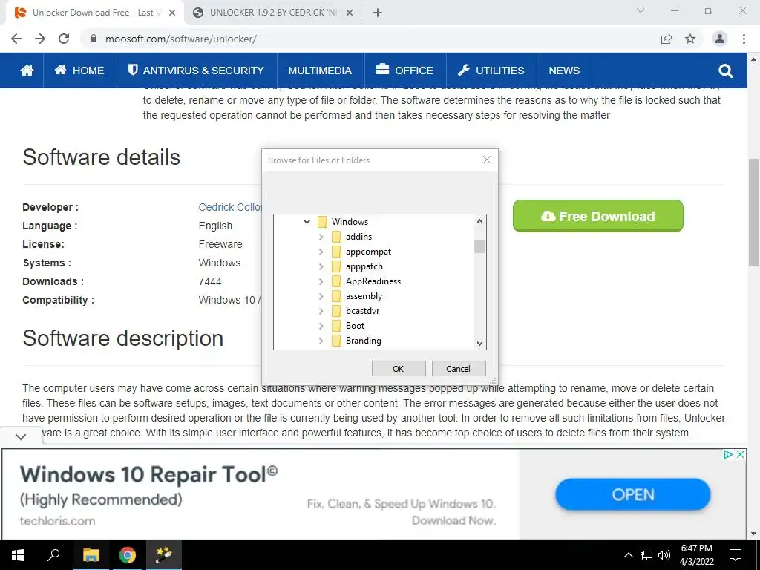The height and width of the screenshot is (570, 760).
Task: Confirm with OK in the browse dialog
Action: coord(399,369)
